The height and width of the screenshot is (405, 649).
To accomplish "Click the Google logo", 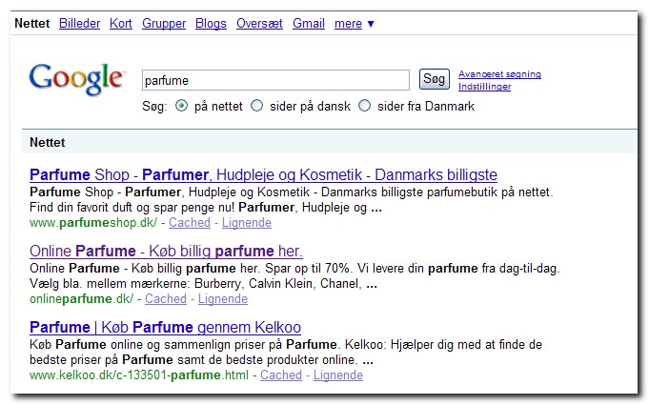I will click(x=76, y=78).
